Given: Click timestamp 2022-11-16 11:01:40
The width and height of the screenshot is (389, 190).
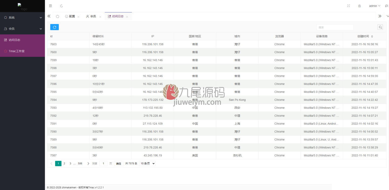Looking at the screenshot, I should pyautogui.click(x=365, y=155).
